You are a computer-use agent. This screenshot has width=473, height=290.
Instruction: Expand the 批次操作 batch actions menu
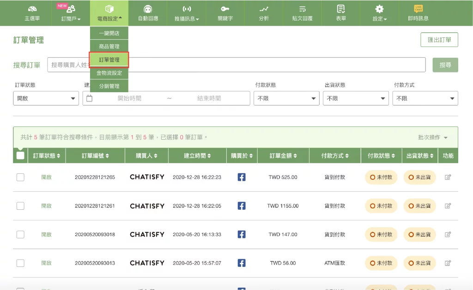(x=432, y=137)
